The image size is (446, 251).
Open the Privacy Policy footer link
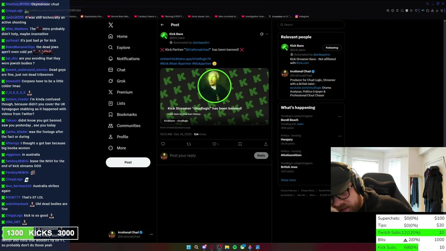pyautogui.click(x=308, y=191)
